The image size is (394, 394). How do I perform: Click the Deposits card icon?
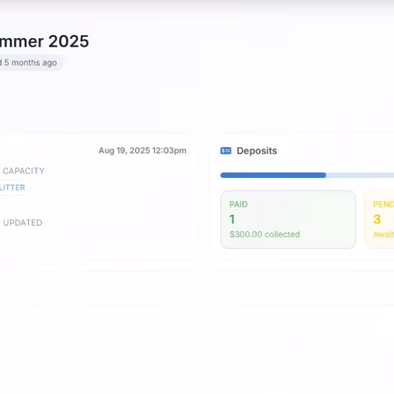226,150
